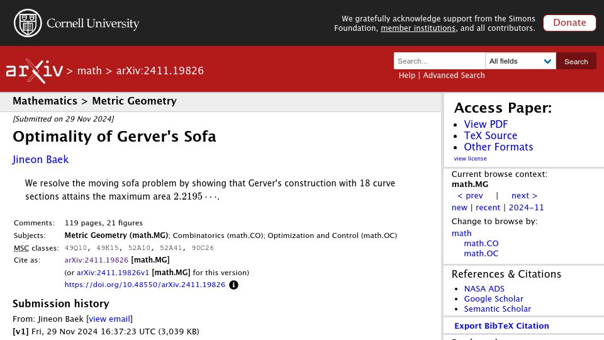
Task: Click the MSC abbreviation label
Action: click(x=21, y=248)
